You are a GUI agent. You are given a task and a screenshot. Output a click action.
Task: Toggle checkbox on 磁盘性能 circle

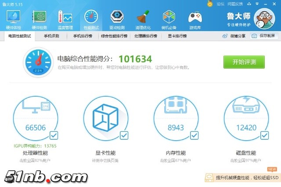pos(264,135)
